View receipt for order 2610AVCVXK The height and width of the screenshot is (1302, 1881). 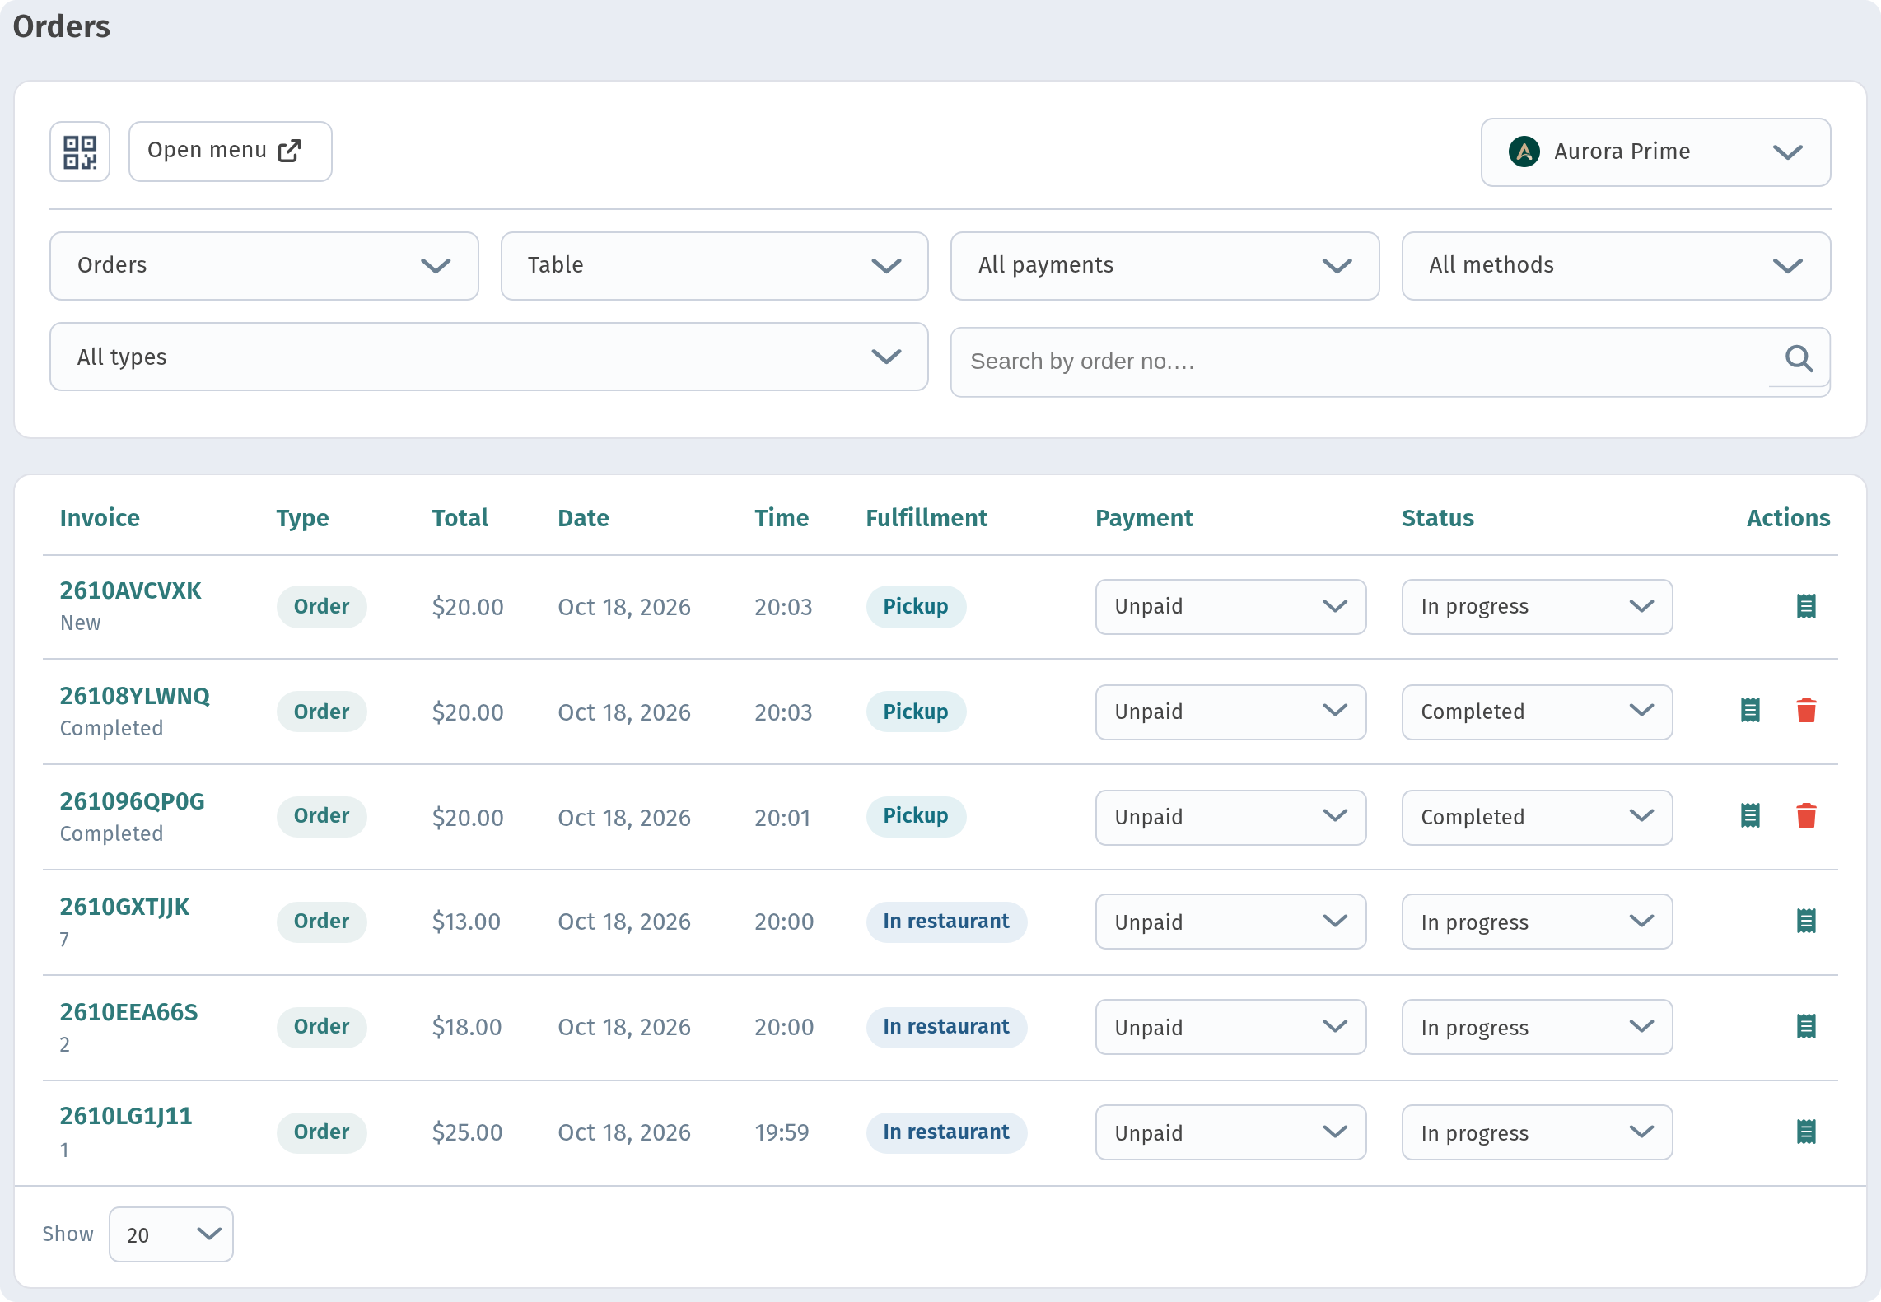tap(1806, 607)
